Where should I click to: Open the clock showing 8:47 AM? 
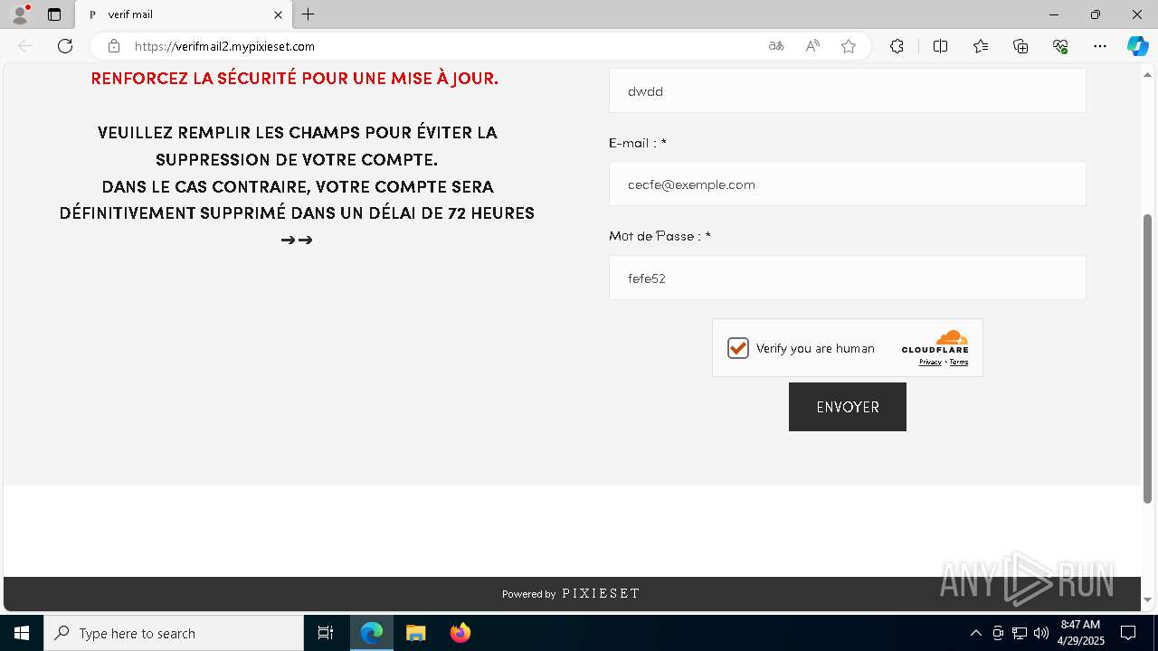1080,633
